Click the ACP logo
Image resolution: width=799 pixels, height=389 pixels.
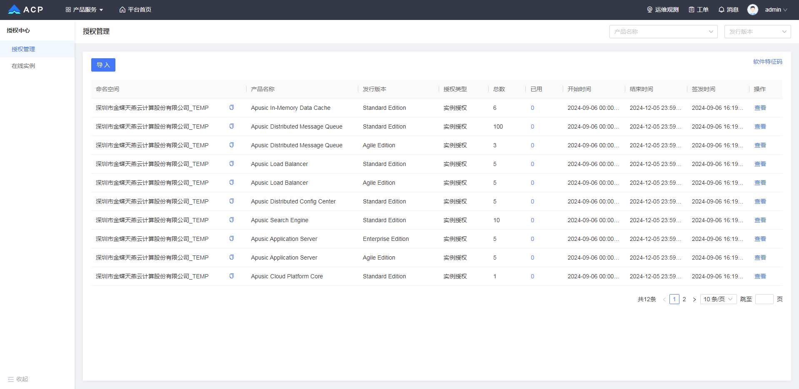pos(25,10)
